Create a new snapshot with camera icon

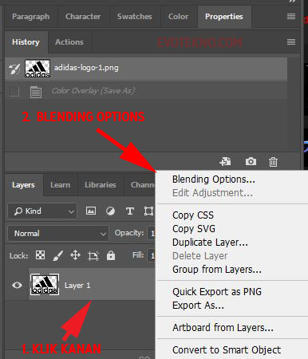point(251,161)
